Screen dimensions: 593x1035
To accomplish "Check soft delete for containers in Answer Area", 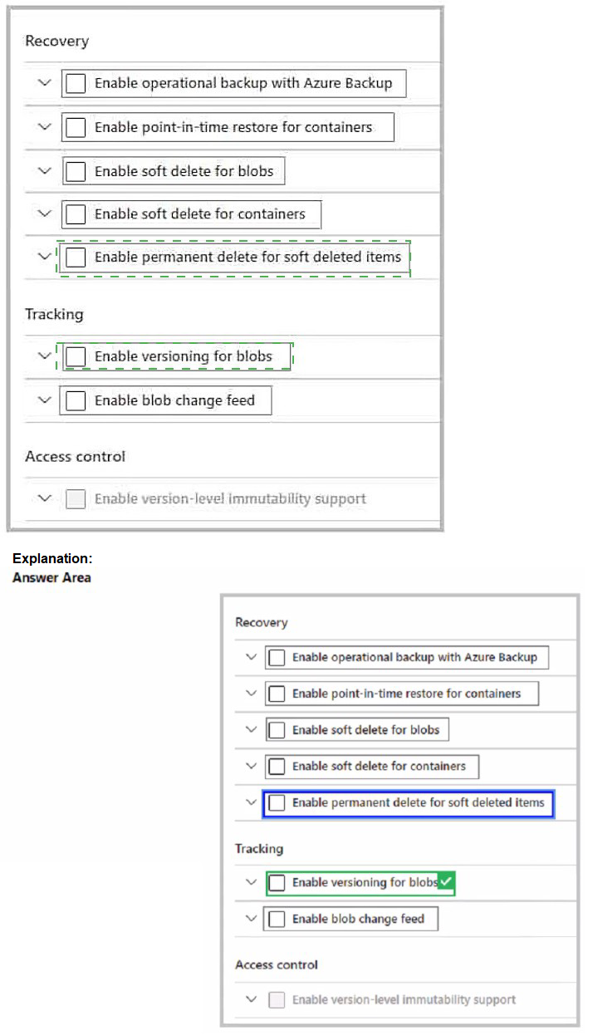I will (x=277, y=766).
